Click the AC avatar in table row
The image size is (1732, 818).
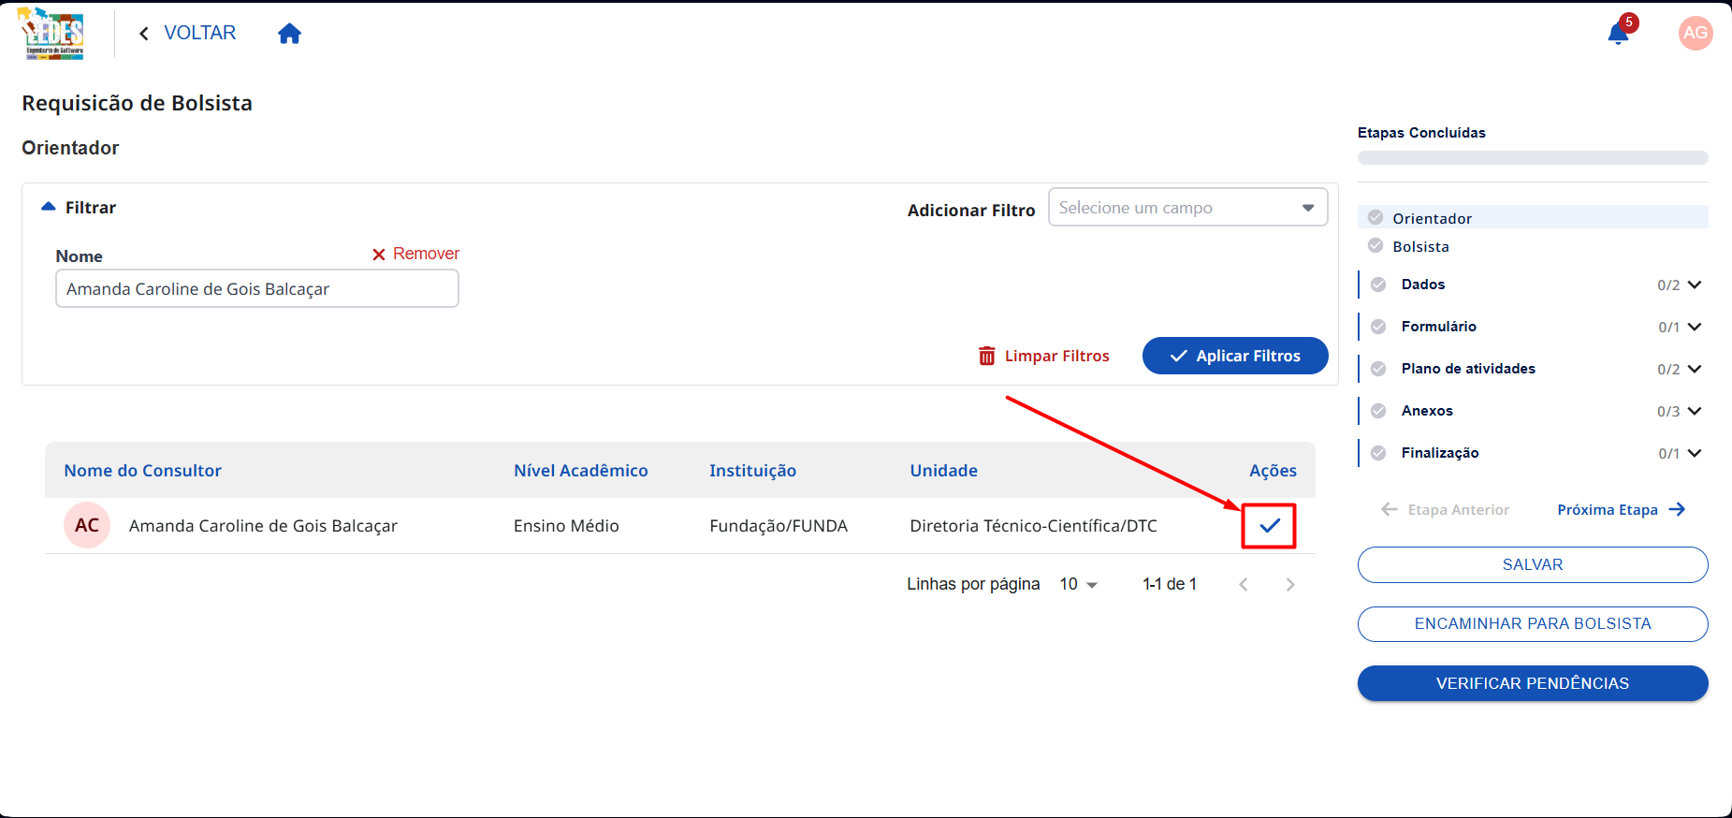(x=87, y=525)
